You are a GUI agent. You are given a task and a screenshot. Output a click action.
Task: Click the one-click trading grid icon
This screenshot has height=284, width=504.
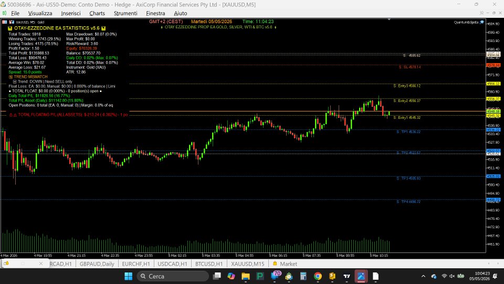coord(5,22)
